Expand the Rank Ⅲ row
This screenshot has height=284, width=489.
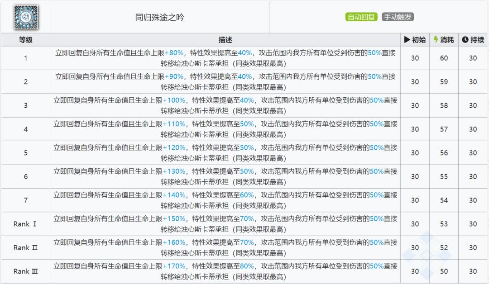tap(25, 271)
